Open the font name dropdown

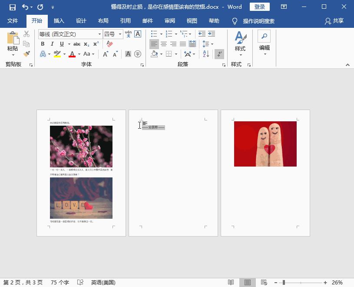tap(99, 34)
